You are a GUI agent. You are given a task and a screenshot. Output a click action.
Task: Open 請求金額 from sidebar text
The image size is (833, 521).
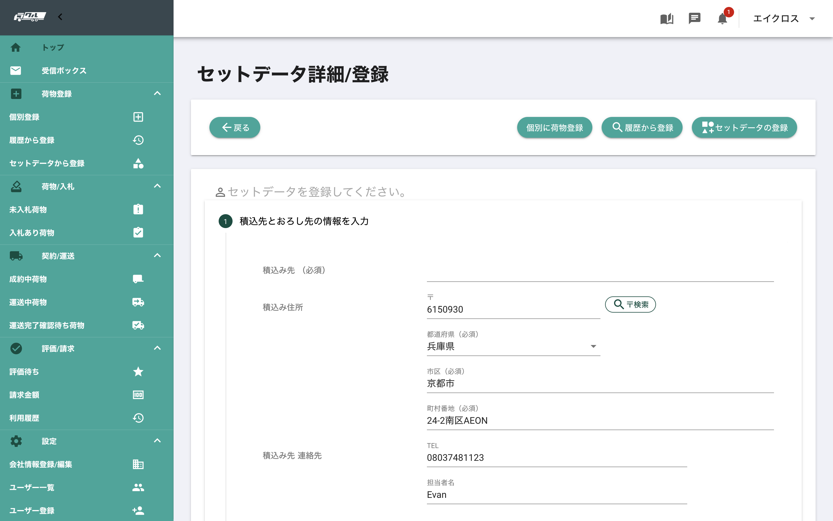pos(24,395)
